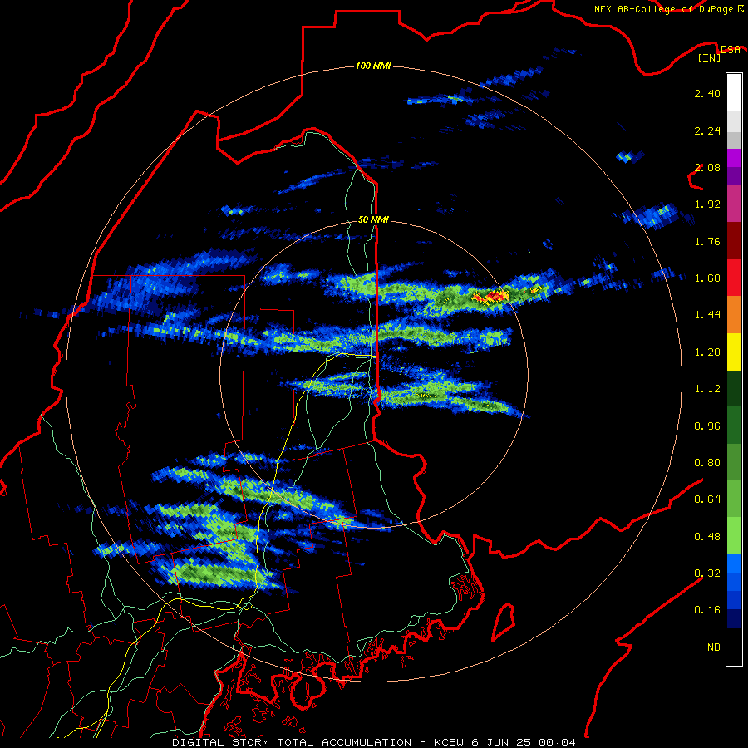The height and width of the screenshot is (748, 748).
Task: Click the red-orange peak accumulation core
Action: click(490, 297)
